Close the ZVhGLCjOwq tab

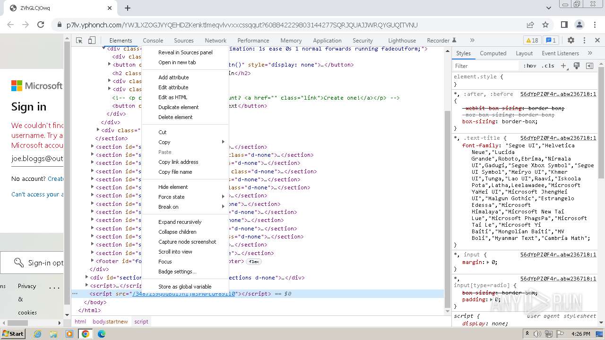click(109, 8)
